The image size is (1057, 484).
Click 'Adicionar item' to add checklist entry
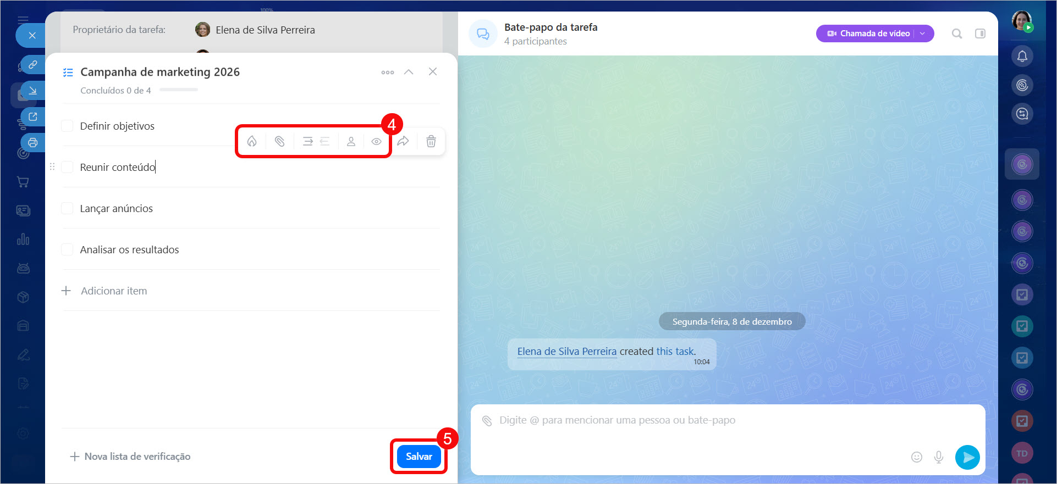click(113, 291)
